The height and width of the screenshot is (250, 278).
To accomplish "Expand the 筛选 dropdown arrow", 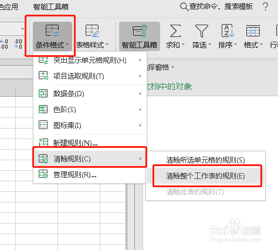I will (x=209, y=45).
